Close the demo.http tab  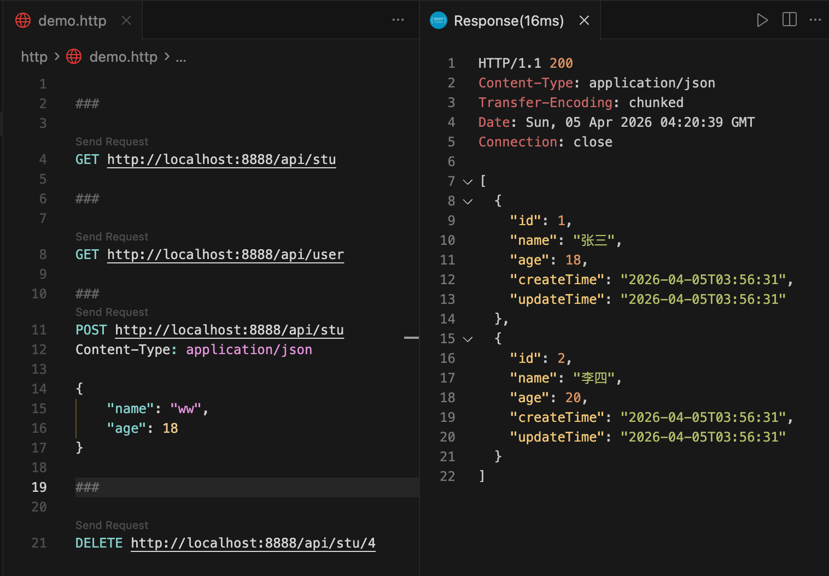126,21
